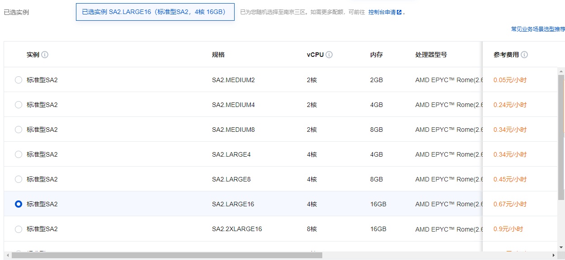Select the SA2.LARGE4 instance radio button
The height and width of the screenshot is (260, 565).
point(18,154)
